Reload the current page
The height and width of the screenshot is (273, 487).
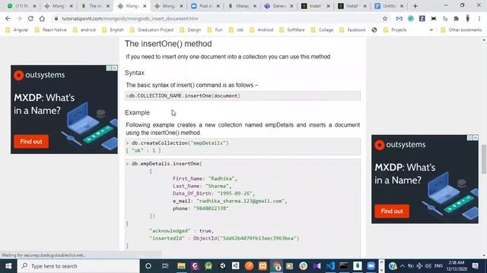pos(30,18)
